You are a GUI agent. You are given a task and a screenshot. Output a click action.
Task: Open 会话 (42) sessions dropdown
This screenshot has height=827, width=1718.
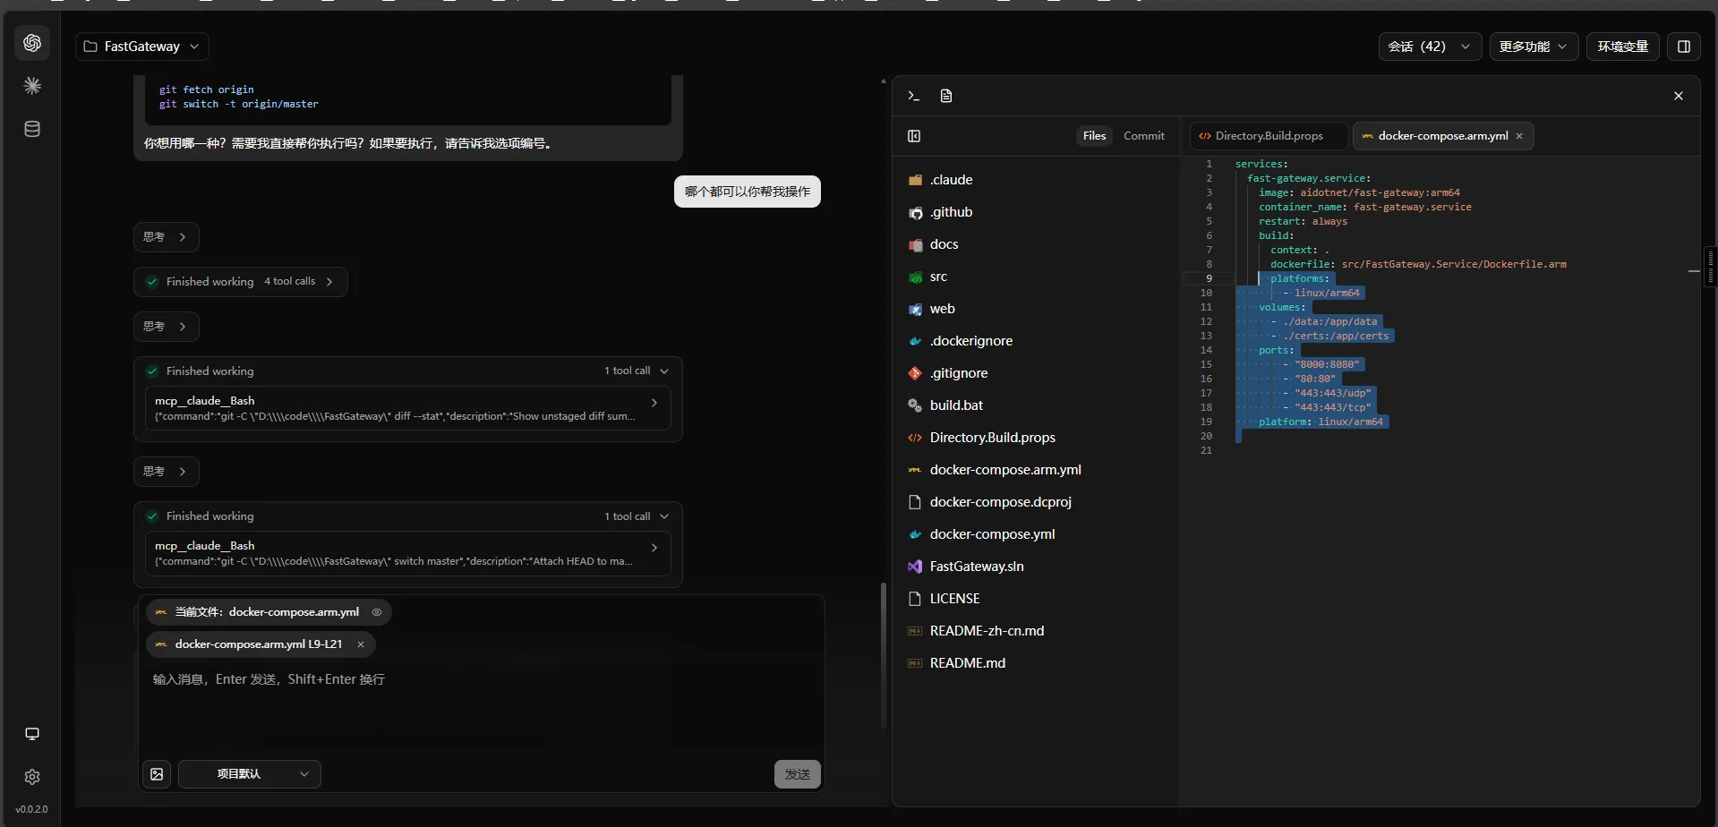[x=1430, y=47]
